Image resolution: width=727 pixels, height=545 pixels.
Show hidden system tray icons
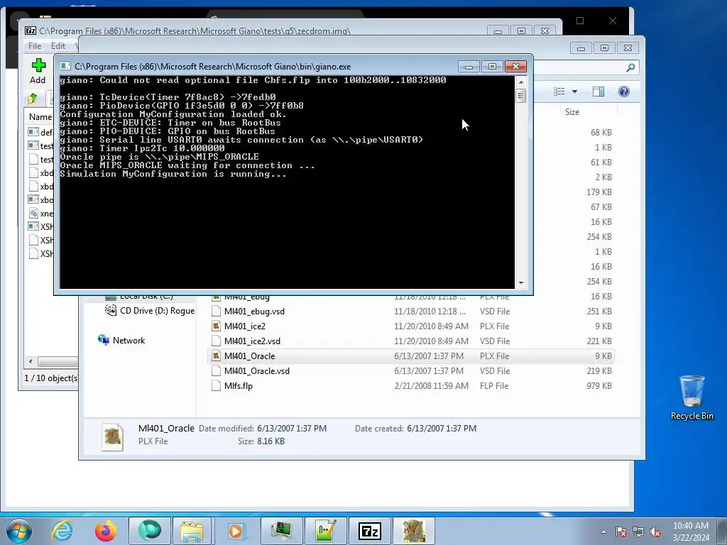(603, 532)
